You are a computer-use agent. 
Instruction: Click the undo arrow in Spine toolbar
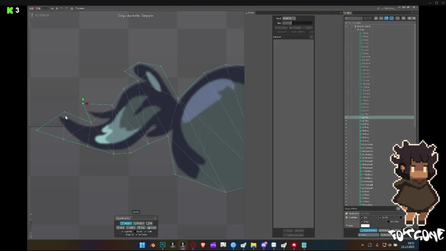pos(61,8)
